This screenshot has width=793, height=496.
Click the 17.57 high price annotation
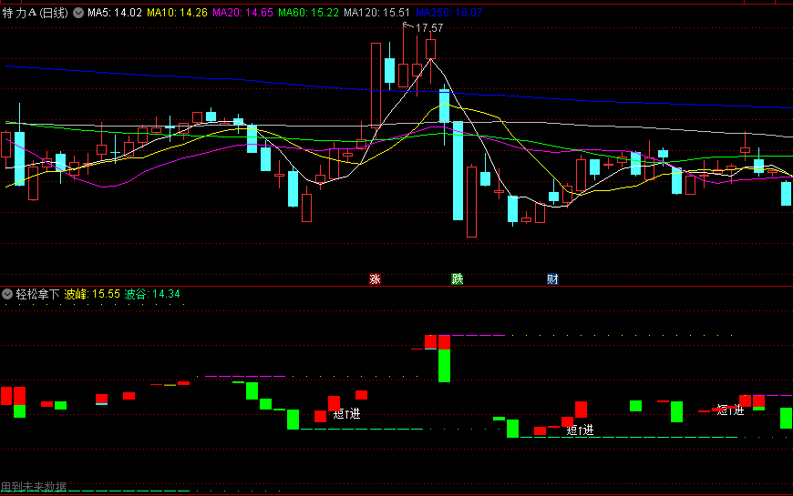click(x=429, y=28)
